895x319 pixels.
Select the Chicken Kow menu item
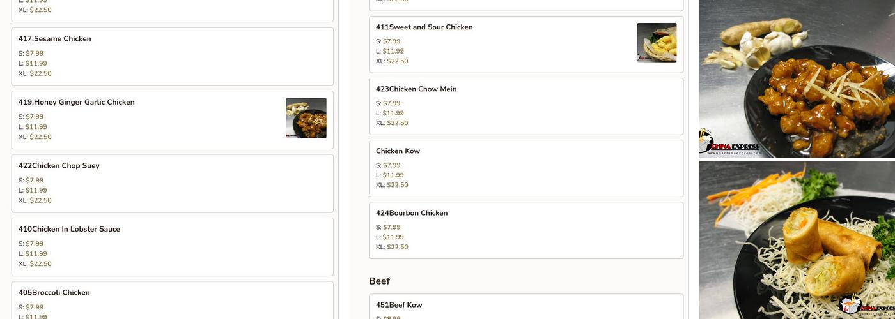(398, 151)
